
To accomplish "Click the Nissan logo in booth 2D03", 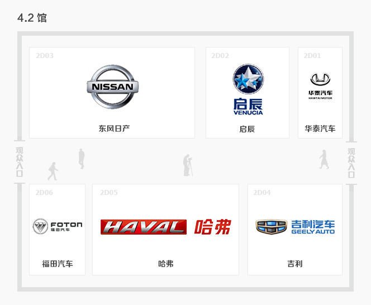I will click(x=113, y=87).
